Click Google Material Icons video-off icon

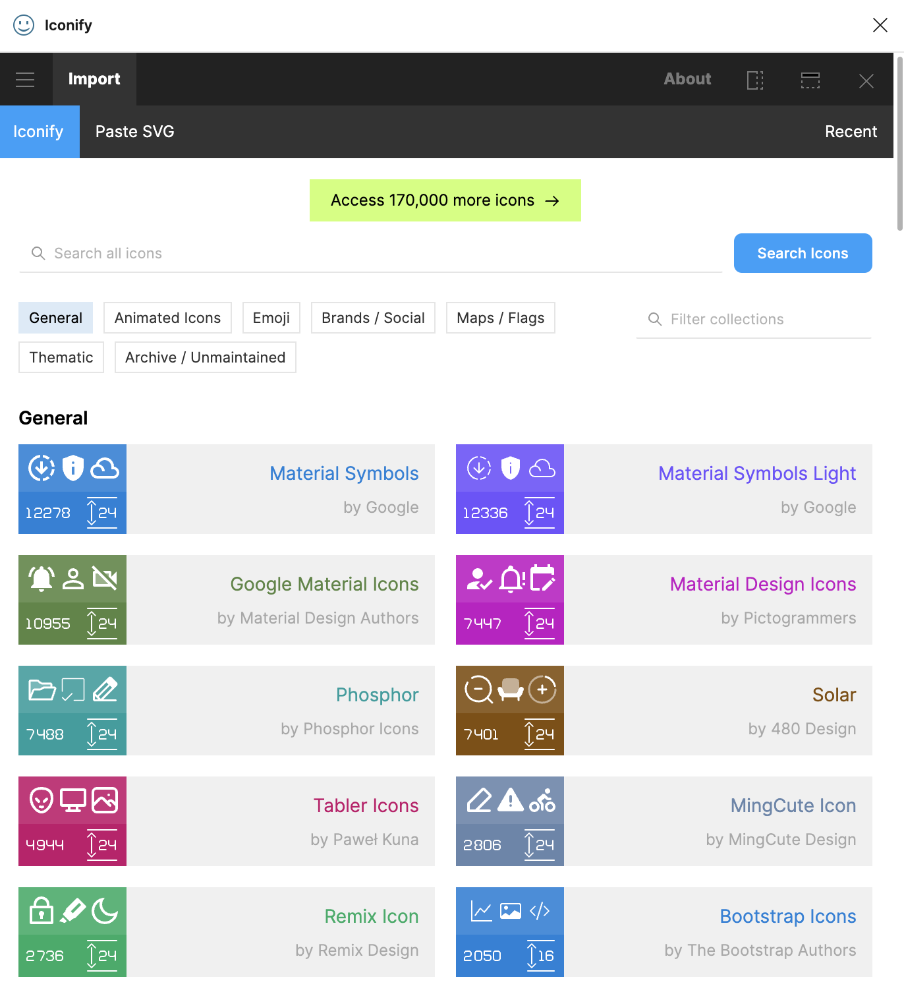105,579
